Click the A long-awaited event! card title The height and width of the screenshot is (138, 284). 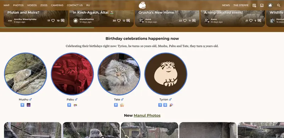pyautogui.click(x=224, y=12)
